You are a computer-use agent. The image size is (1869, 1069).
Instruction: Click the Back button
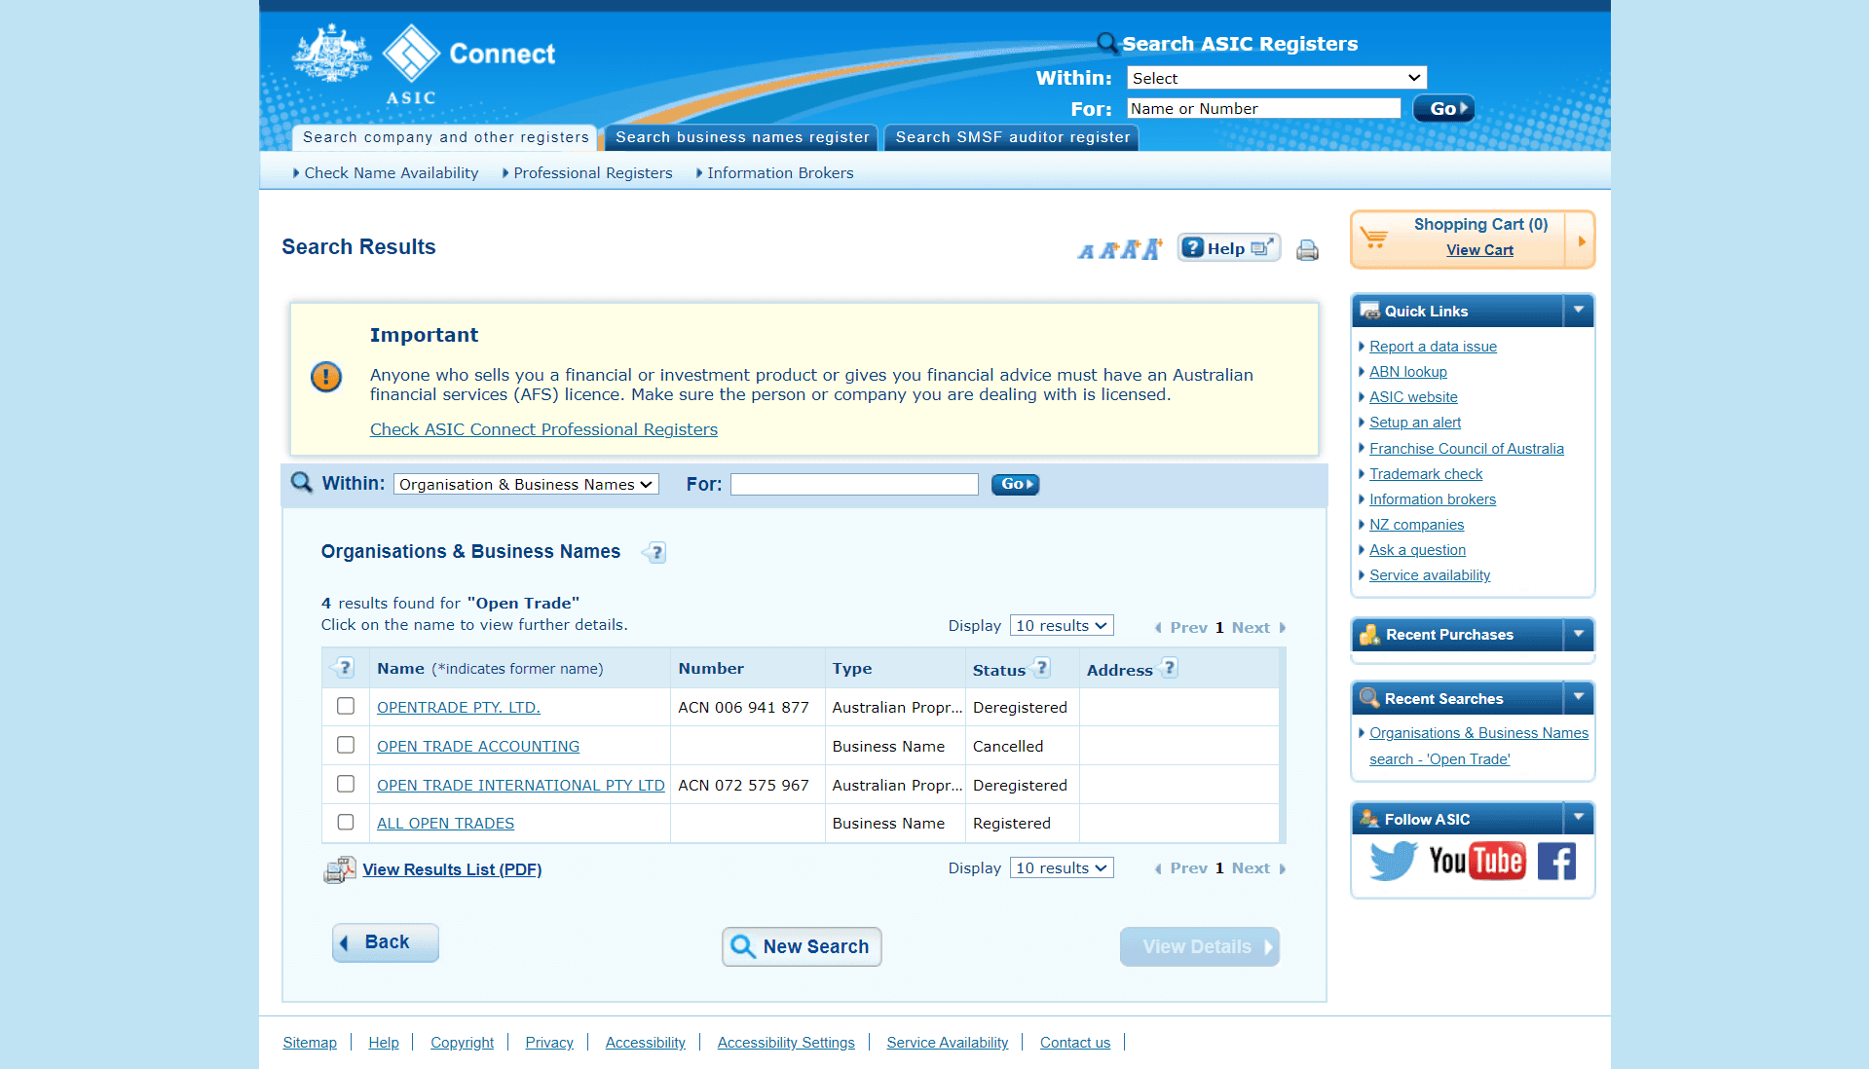click(386, 942)
